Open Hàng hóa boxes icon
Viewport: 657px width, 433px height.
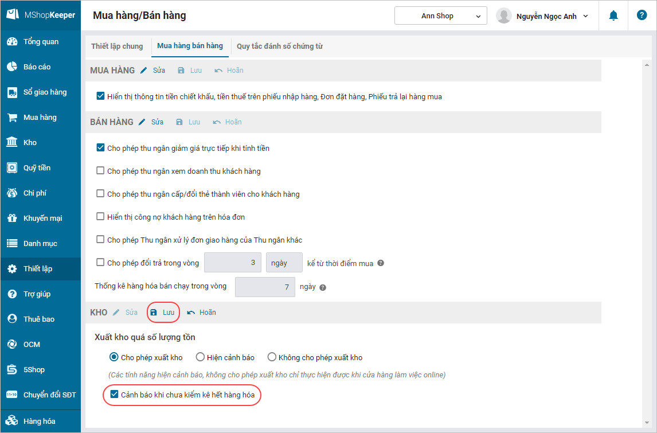(x=12, y=420)
